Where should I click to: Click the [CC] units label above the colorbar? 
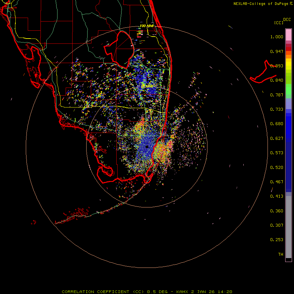tap(279, 23)
